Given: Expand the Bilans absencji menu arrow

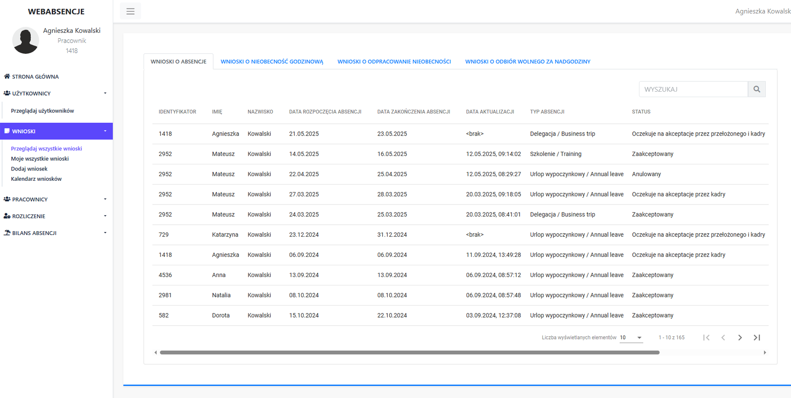Looking at the screenshot, I should [105, 233].
